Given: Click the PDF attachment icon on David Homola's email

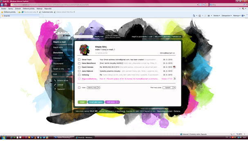Looking at the screenshot, I should click(x=174, y=67).
